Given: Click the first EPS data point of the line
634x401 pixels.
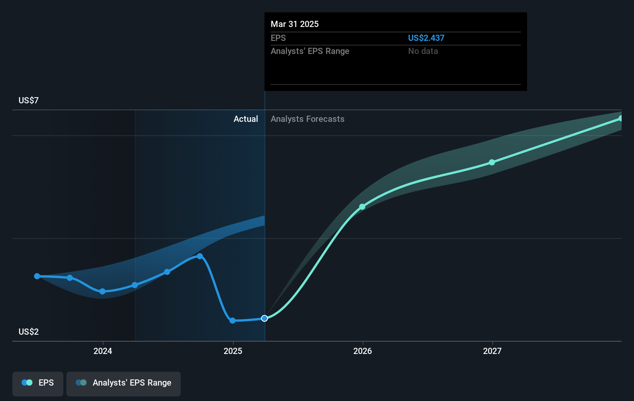Looking at the screenshot, I should click(37, 276).
